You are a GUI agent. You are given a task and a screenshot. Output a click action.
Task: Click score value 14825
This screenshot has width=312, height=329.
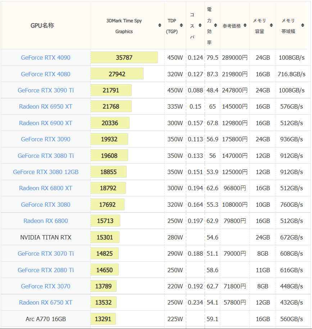coord(104,254)
